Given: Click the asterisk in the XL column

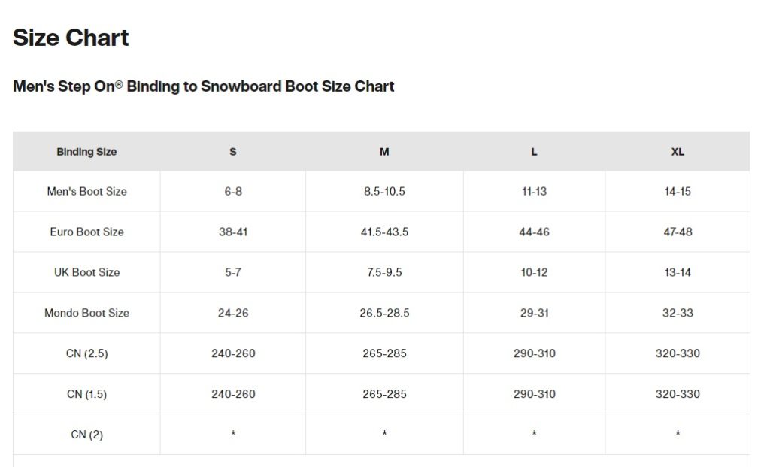Looking at the screenshot, I should [678, 435].
